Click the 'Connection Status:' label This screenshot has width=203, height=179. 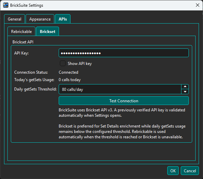coord(31,72)
